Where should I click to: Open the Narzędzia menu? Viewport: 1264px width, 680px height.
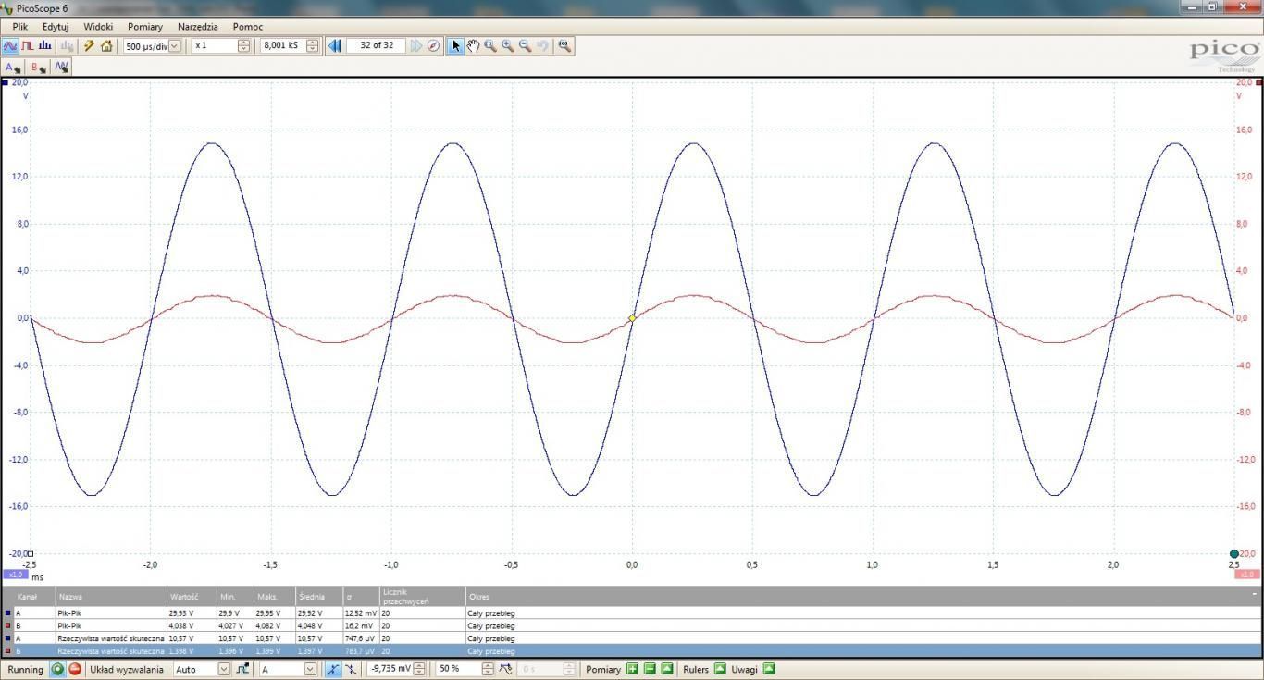click(198, 27)
